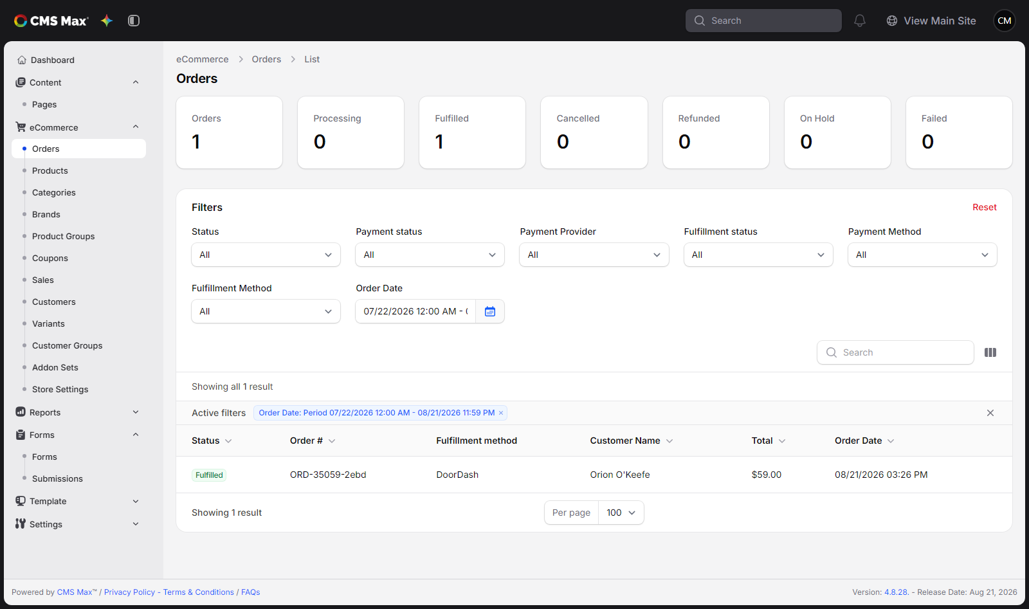The image size is (1029, 609).
Task: Open the Privacy Policy footer link
Action: [x=129, y=592]
